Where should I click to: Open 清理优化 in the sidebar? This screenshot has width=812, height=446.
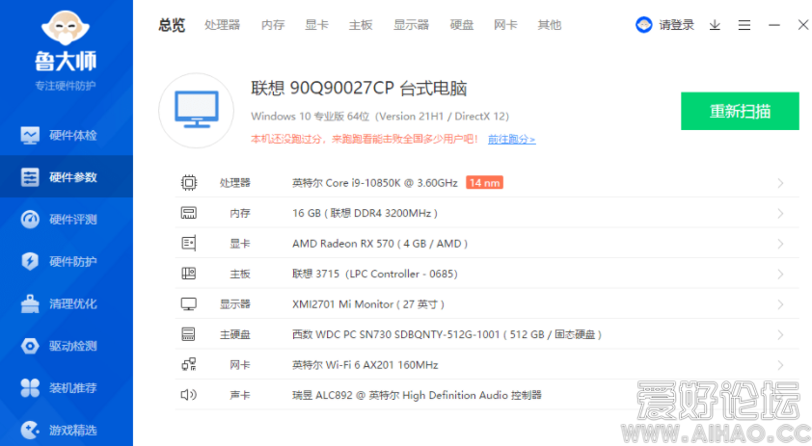[x=67, y=303]
